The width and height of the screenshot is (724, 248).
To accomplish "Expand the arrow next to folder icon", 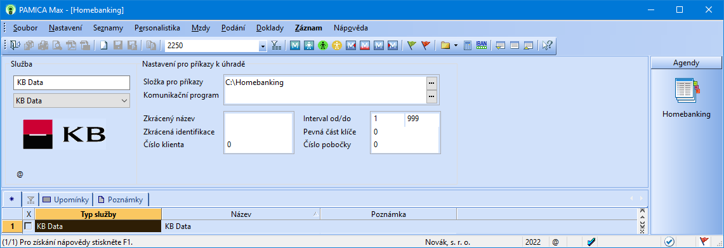I will tap(456, 45).
